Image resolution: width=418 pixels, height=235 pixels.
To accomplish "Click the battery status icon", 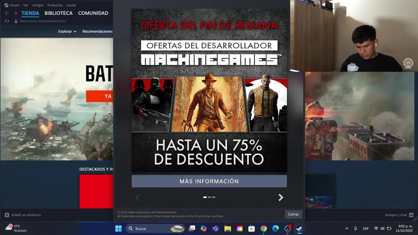I will 389,228.
